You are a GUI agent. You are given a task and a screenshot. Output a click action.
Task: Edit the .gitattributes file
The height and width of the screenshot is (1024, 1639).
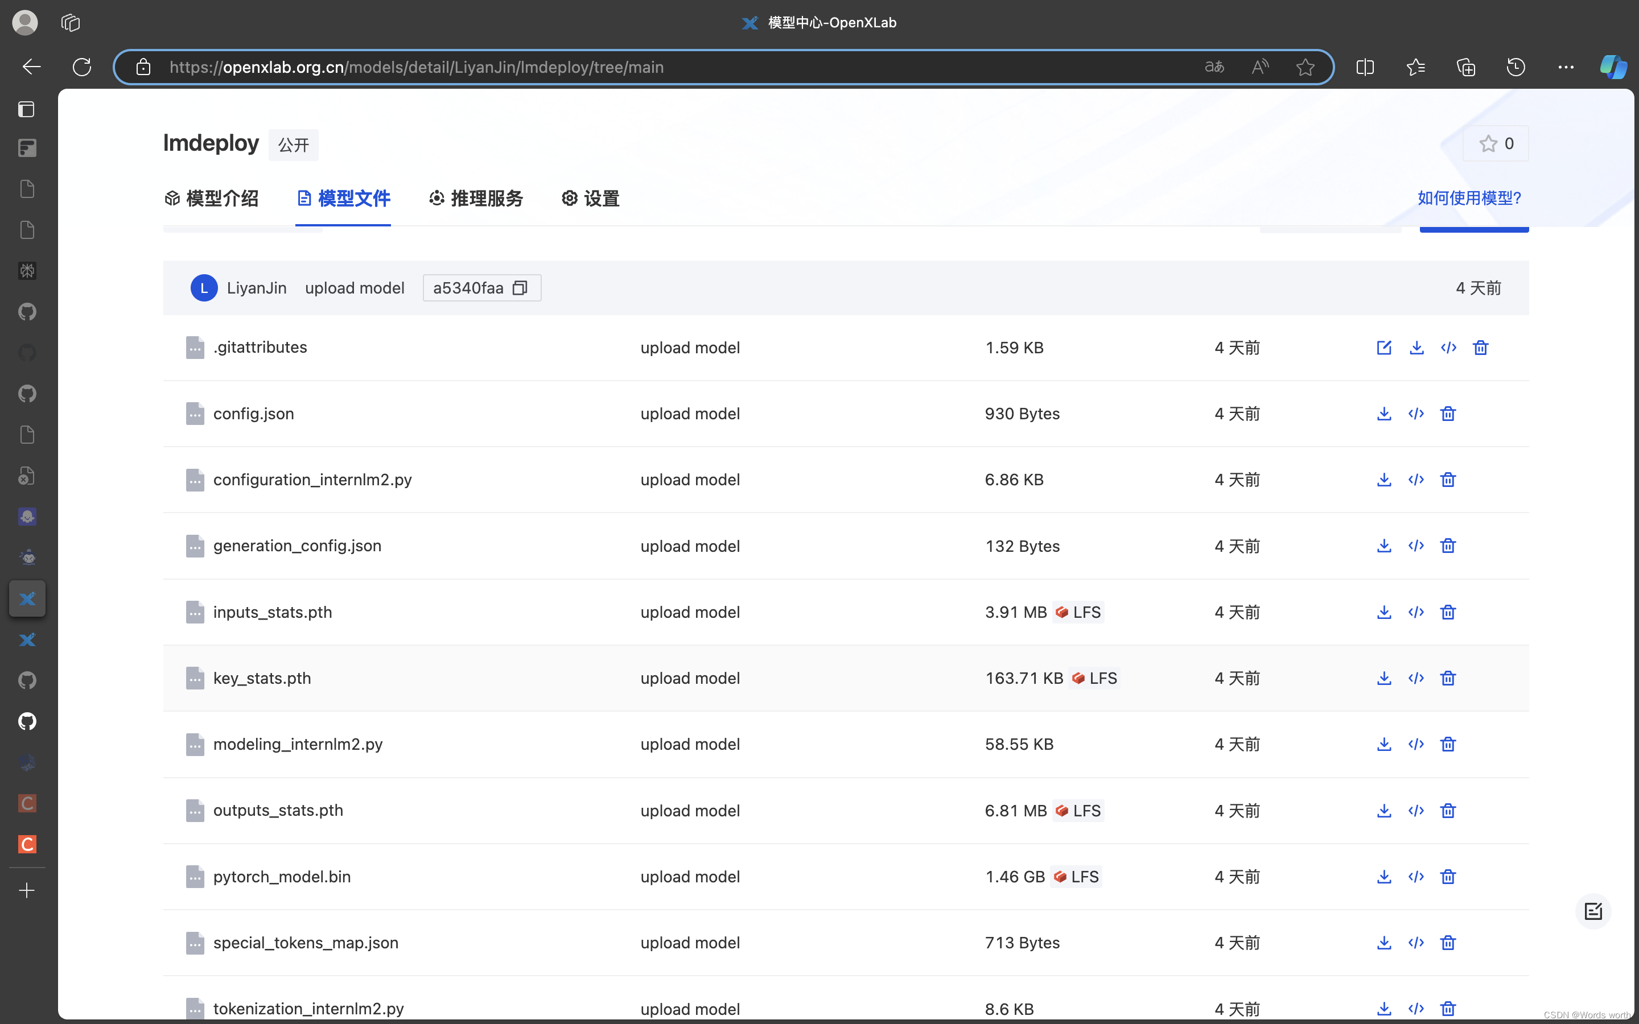[x=1383, y=348]
